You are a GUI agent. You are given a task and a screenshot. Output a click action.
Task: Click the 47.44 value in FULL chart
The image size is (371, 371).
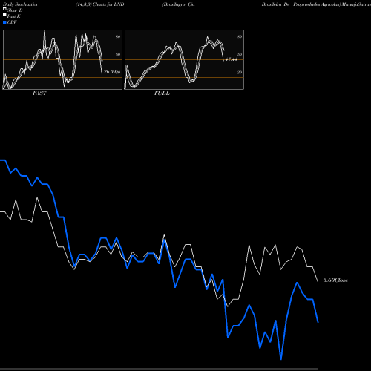pyautogui.click(x=231, y=59)
